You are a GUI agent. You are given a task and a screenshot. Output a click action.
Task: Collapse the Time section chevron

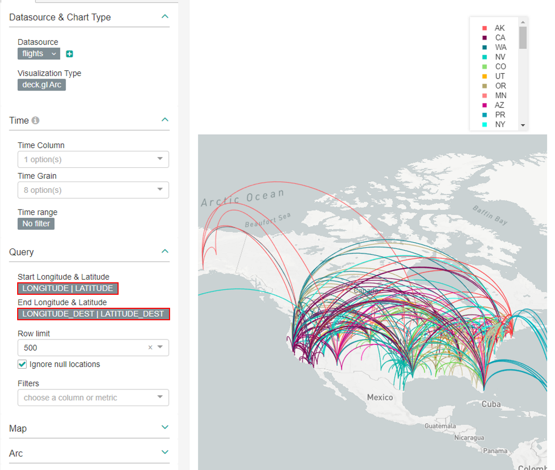coord(165,120)
